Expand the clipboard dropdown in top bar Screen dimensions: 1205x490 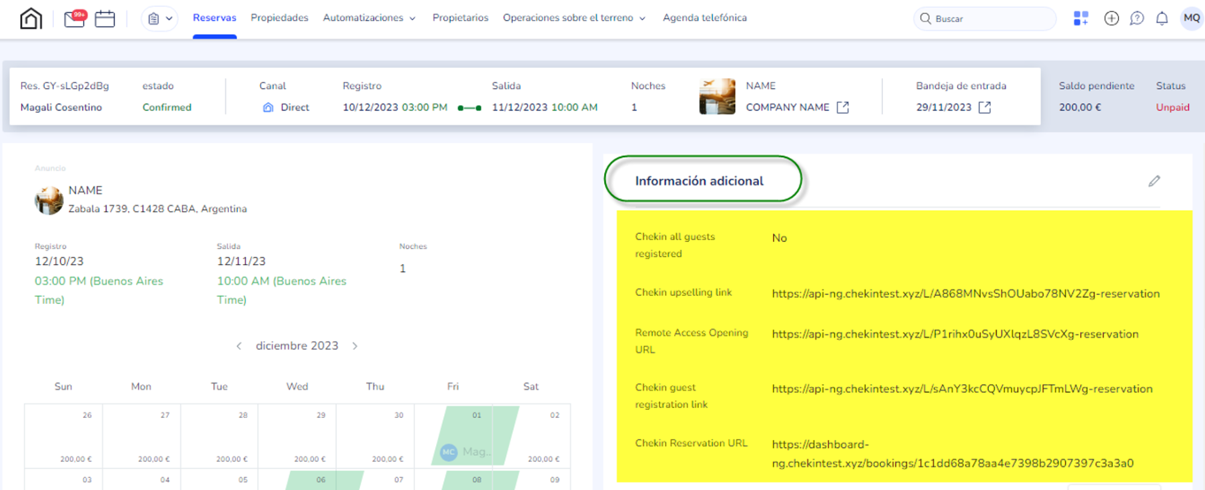159,19
